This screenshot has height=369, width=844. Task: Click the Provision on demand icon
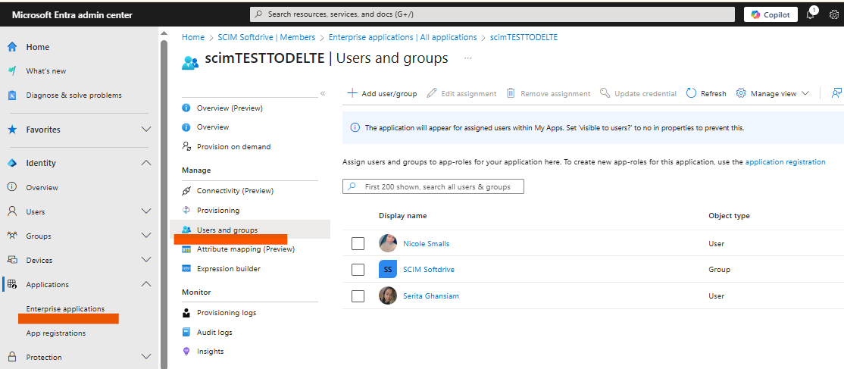tap(186, 146)
